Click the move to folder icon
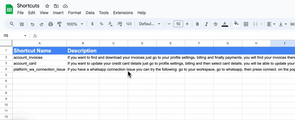 (x=56, y=6)
